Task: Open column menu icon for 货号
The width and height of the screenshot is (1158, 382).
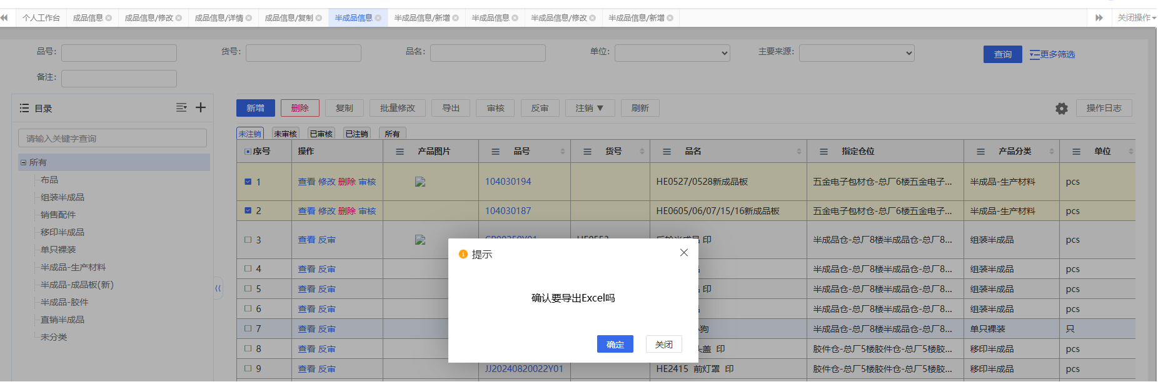Action: (x=588, y=152)
